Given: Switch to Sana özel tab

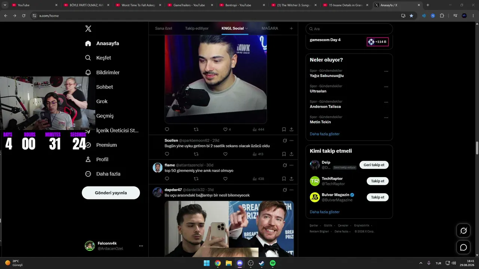Looking at the screenshot, I should tap(164, 28).
